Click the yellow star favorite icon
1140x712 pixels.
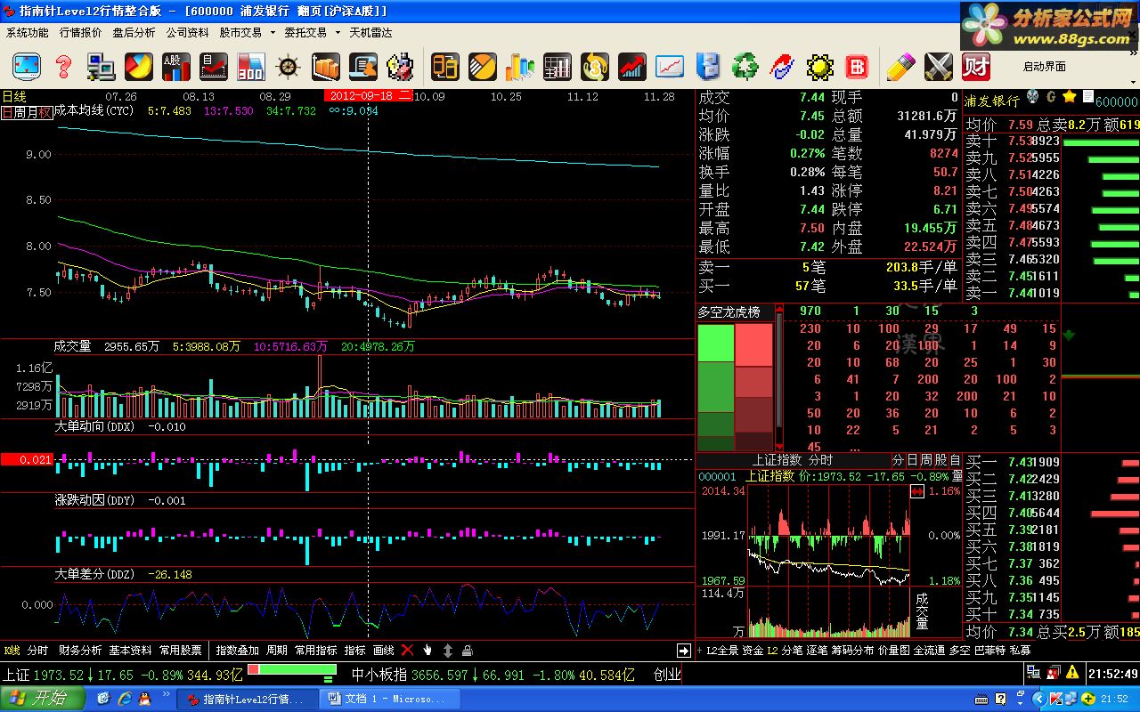click(1069, 96)
